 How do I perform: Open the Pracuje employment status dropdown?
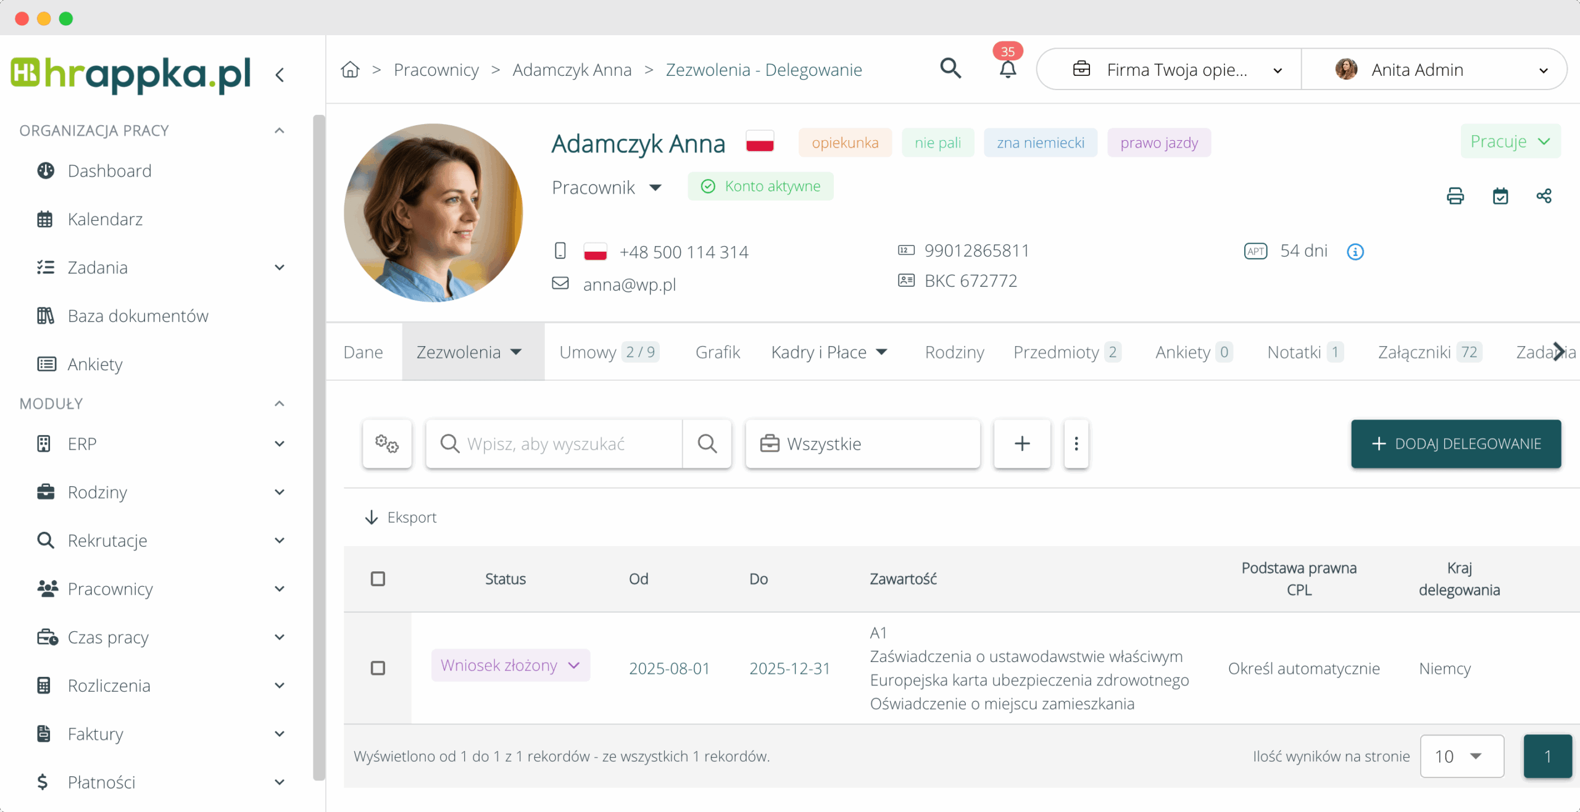click(x=1510, y=141)
